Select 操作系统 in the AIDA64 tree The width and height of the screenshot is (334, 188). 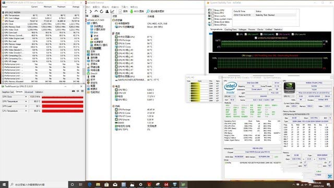[x=93, y=54]
